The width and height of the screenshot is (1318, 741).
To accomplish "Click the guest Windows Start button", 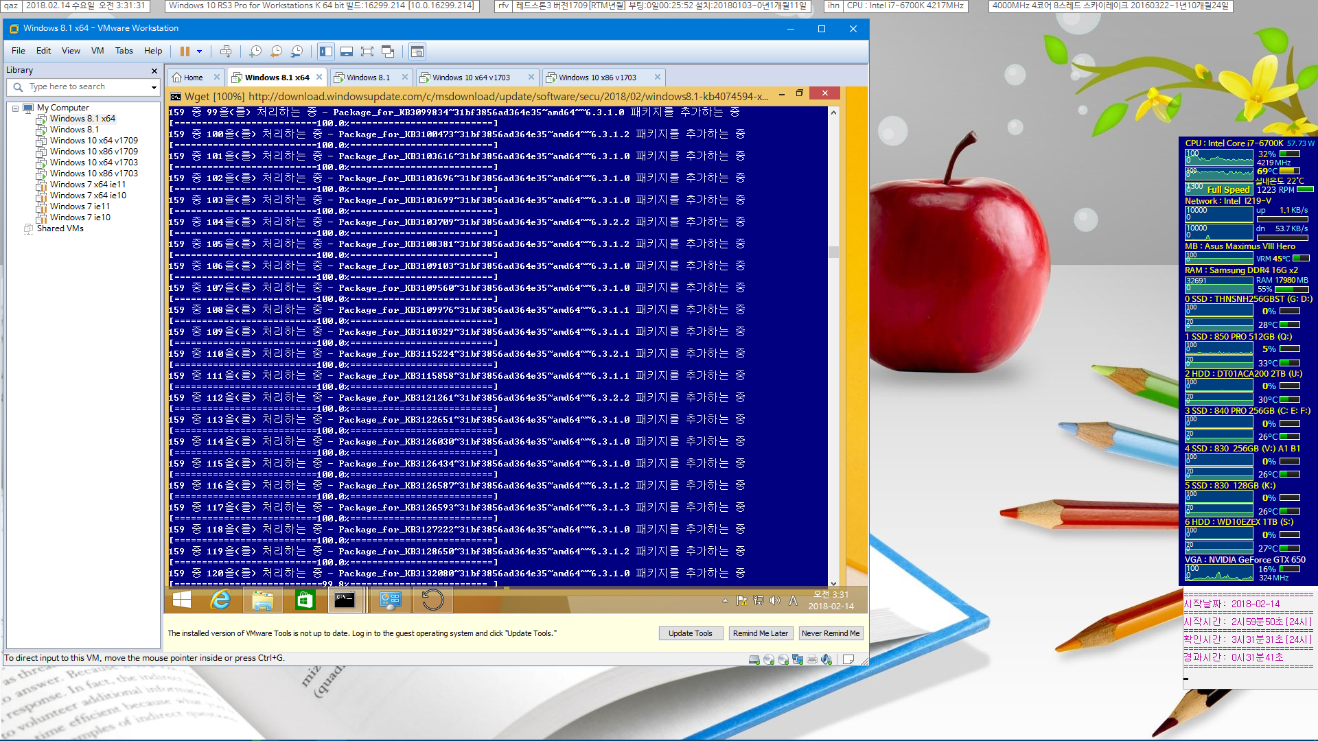I will point(182,600).
